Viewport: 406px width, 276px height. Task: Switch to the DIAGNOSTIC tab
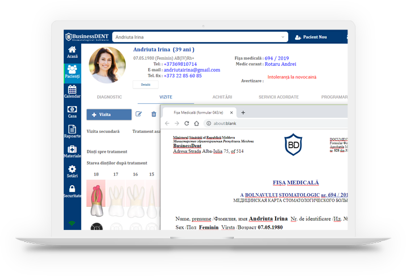pos(109,97)
